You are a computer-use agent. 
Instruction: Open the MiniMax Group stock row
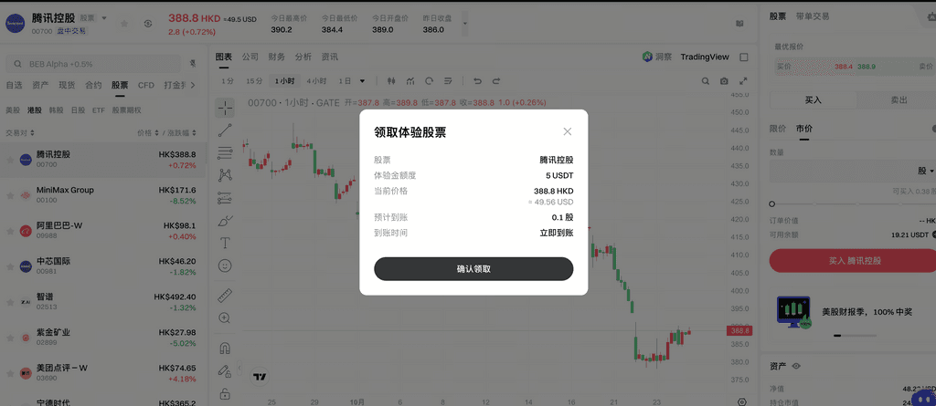(102, 195)
